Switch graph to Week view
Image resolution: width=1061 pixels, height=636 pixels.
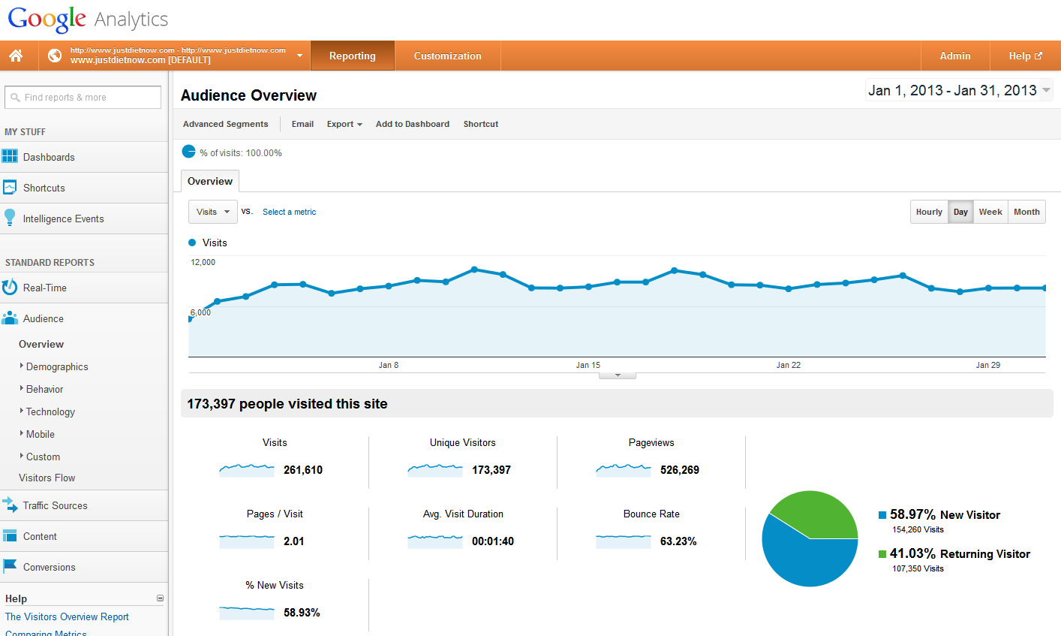(x=990, y=212)
